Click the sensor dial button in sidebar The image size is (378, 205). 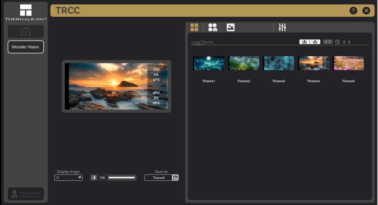(26, 31)
